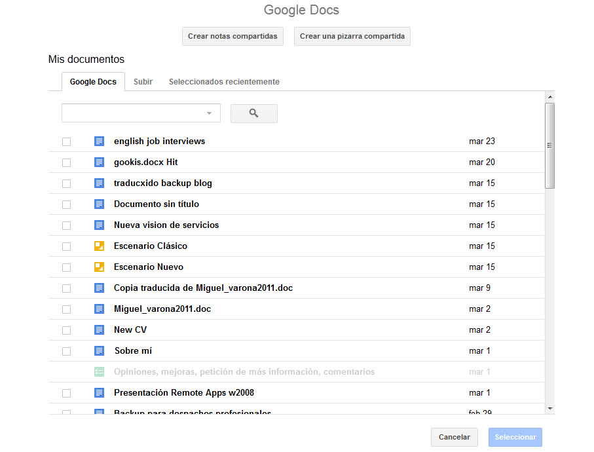Click the yellow presentation icon for Escenario Nuevo
The height and width of the screenshot is (452, 594).
[99, 267]
